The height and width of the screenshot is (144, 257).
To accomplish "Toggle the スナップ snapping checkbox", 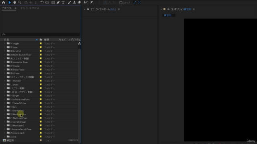I will (x=121, y=3).
